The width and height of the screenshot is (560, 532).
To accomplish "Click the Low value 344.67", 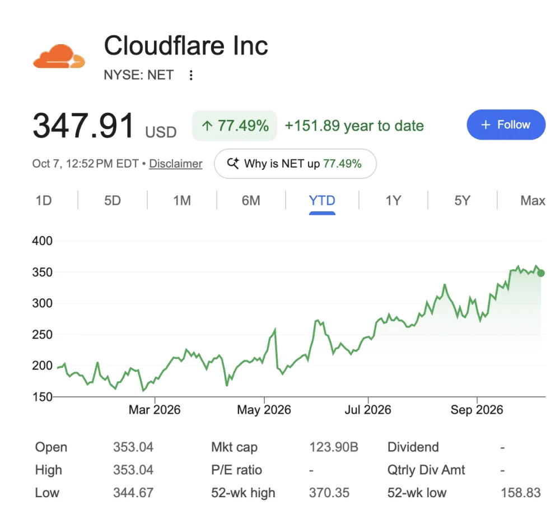I will 133,493.
